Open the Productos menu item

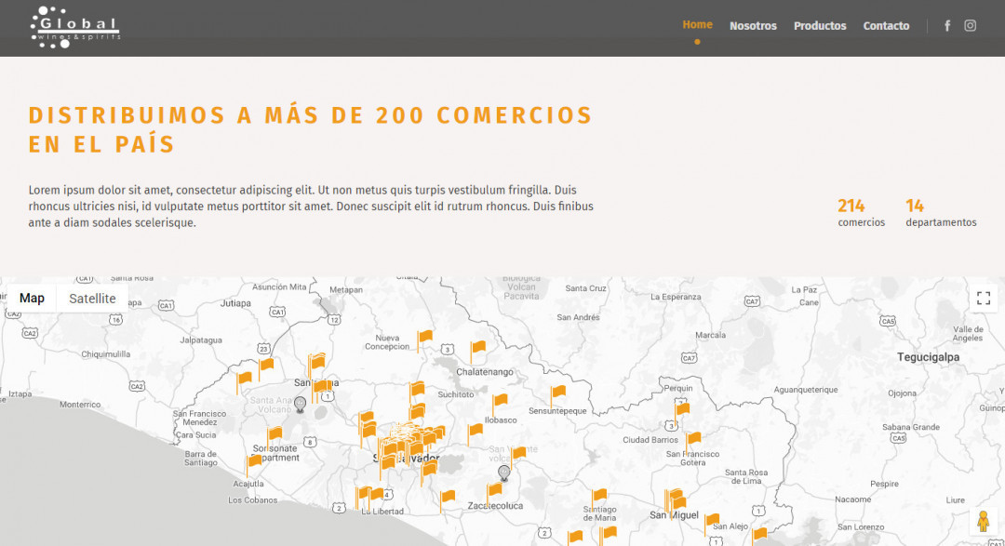tap(820, 26)
